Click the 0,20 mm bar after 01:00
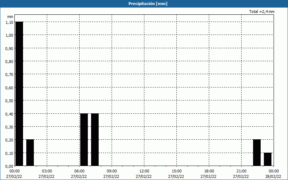The height and width of the screenshot is (180, 288). click(x=30, y=153)
